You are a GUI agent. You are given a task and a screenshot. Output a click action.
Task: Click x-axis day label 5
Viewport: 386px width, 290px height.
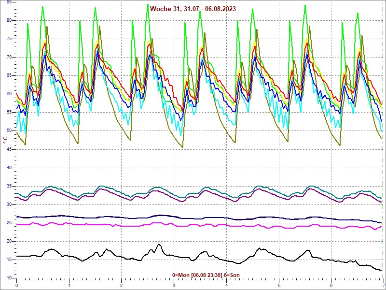coord(279,286)
